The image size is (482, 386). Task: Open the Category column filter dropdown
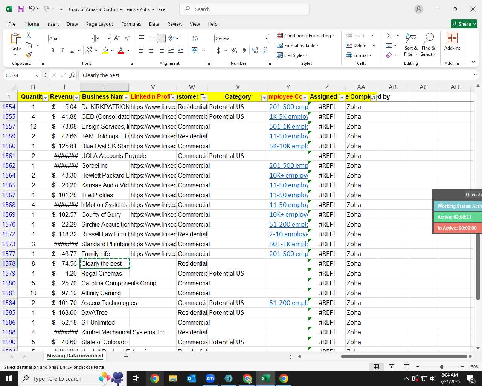(264, 98)
